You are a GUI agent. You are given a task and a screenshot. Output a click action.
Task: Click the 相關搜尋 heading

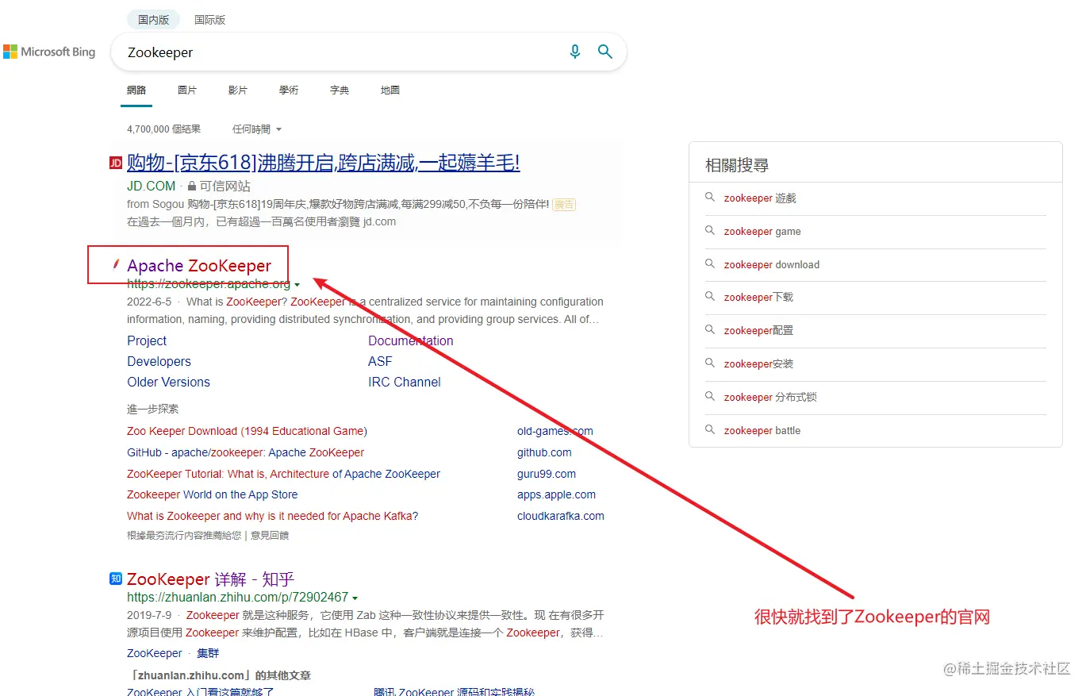click(x=737, y=165)
